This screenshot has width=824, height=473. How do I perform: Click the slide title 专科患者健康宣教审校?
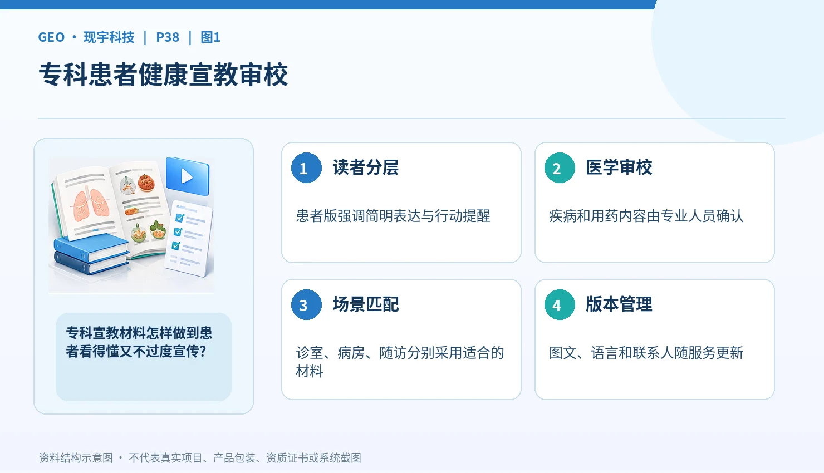pyautogui.click(x=164, y=75)
